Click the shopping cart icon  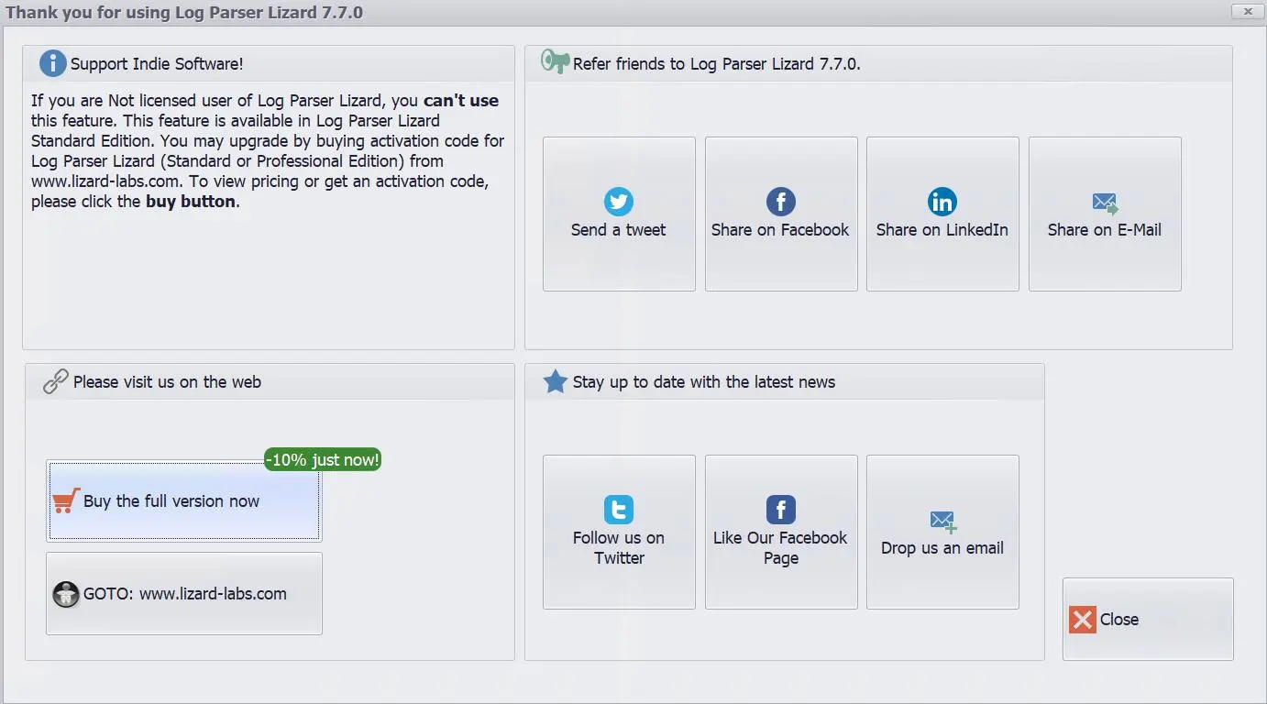coord(66,500)
